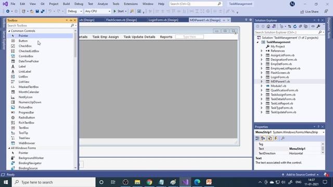Click Add to Source Control in status bar

pyautogui.click(x=300, y=175)
